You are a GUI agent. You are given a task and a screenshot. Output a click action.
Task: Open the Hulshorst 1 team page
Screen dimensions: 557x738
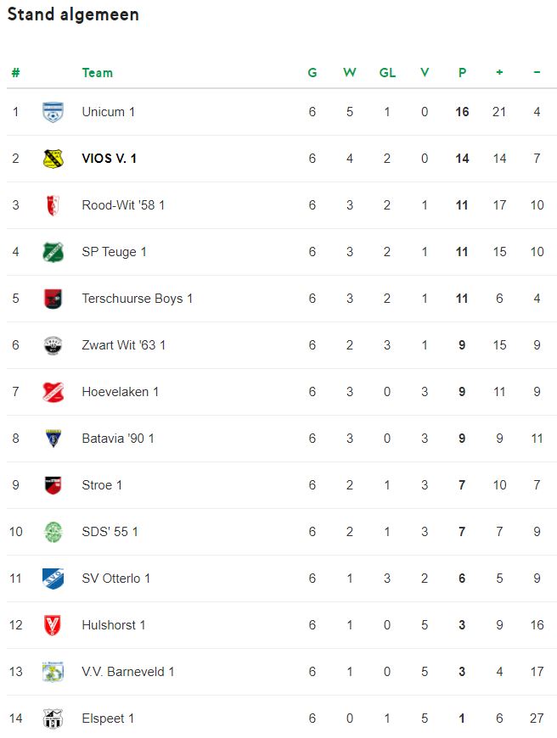point(114,625)
